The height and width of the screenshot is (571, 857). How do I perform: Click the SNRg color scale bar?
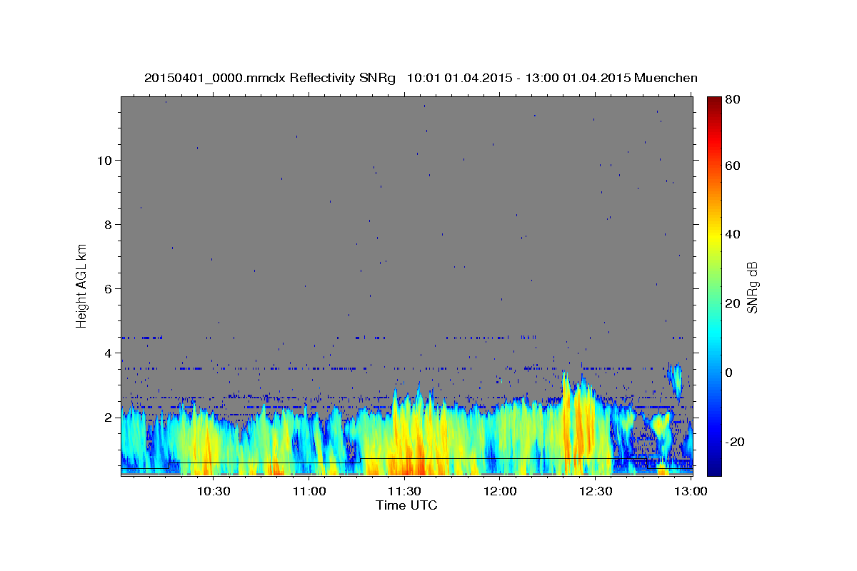(714, 286)
